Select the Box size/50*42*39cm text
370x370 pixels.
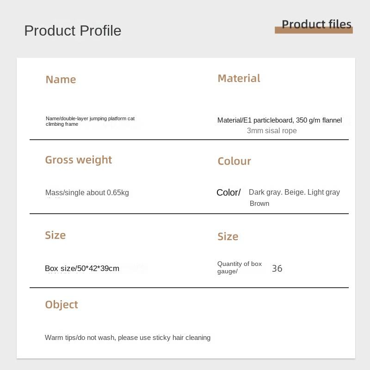pyautogui.click(x=82, y=269)
